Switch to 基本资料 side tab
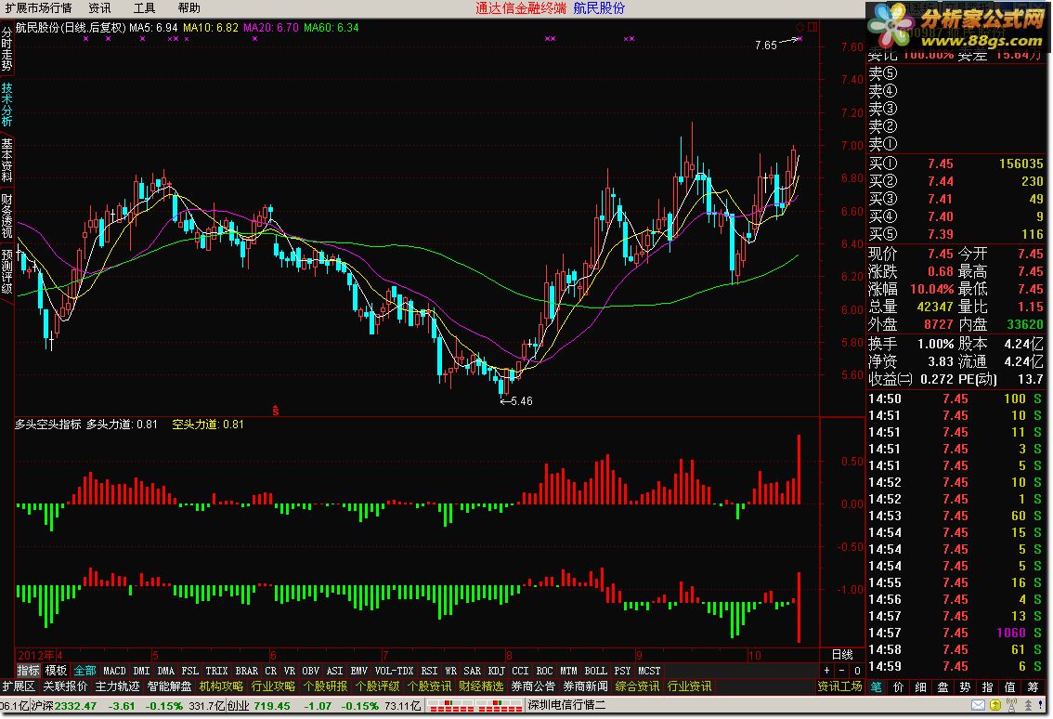 (x=6, y=161)
